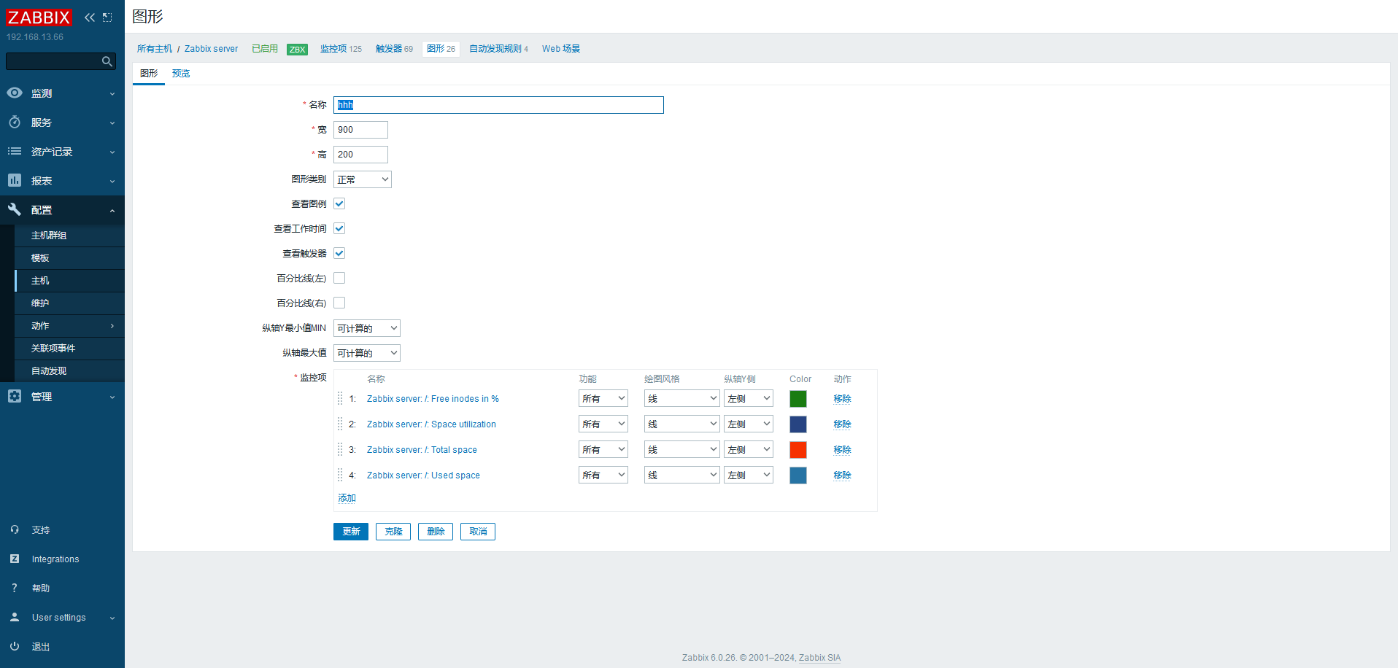This screenshot has width=1398, height=668.
Task: Open 绘图风格 dropdown for Space utilization
Action: (681, 424)
